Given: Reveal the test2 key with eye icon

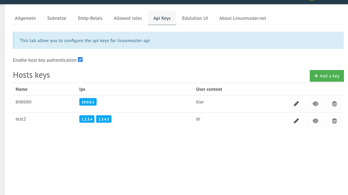Looking at the screenshot, I should (x=315, y=121).
